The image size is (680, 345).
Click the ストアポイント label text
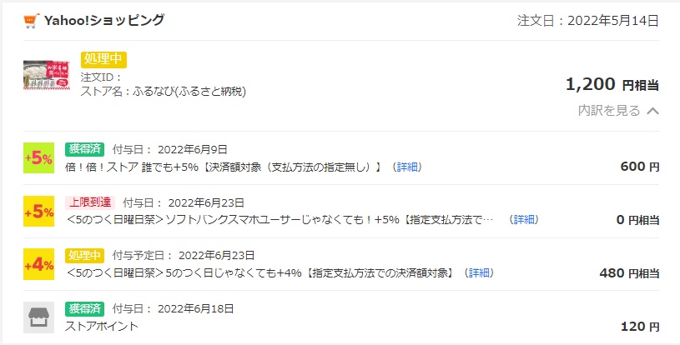pos(102,327)
